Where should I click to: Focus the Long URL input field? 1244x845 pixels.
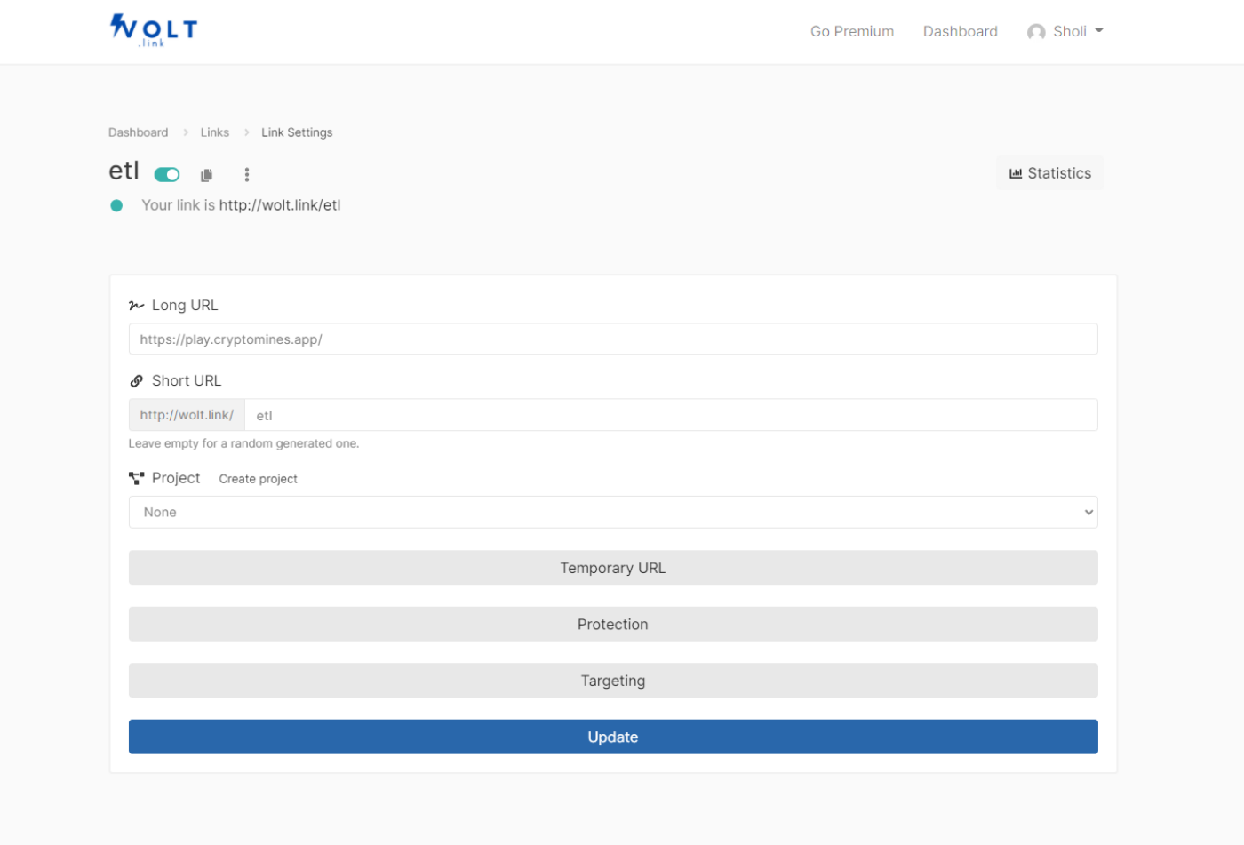(613, 339)
